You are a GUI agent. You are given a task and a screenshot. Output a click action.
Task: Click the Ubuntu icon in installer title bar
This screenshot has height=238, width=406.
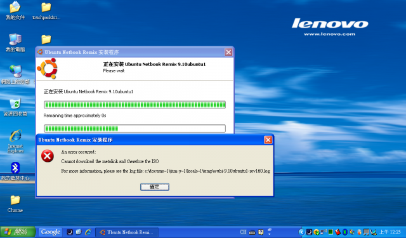pos(40,52)
